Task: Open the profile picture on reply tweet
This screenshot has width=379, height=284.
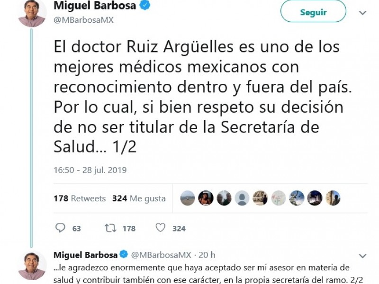Action: tap(32, 266)
